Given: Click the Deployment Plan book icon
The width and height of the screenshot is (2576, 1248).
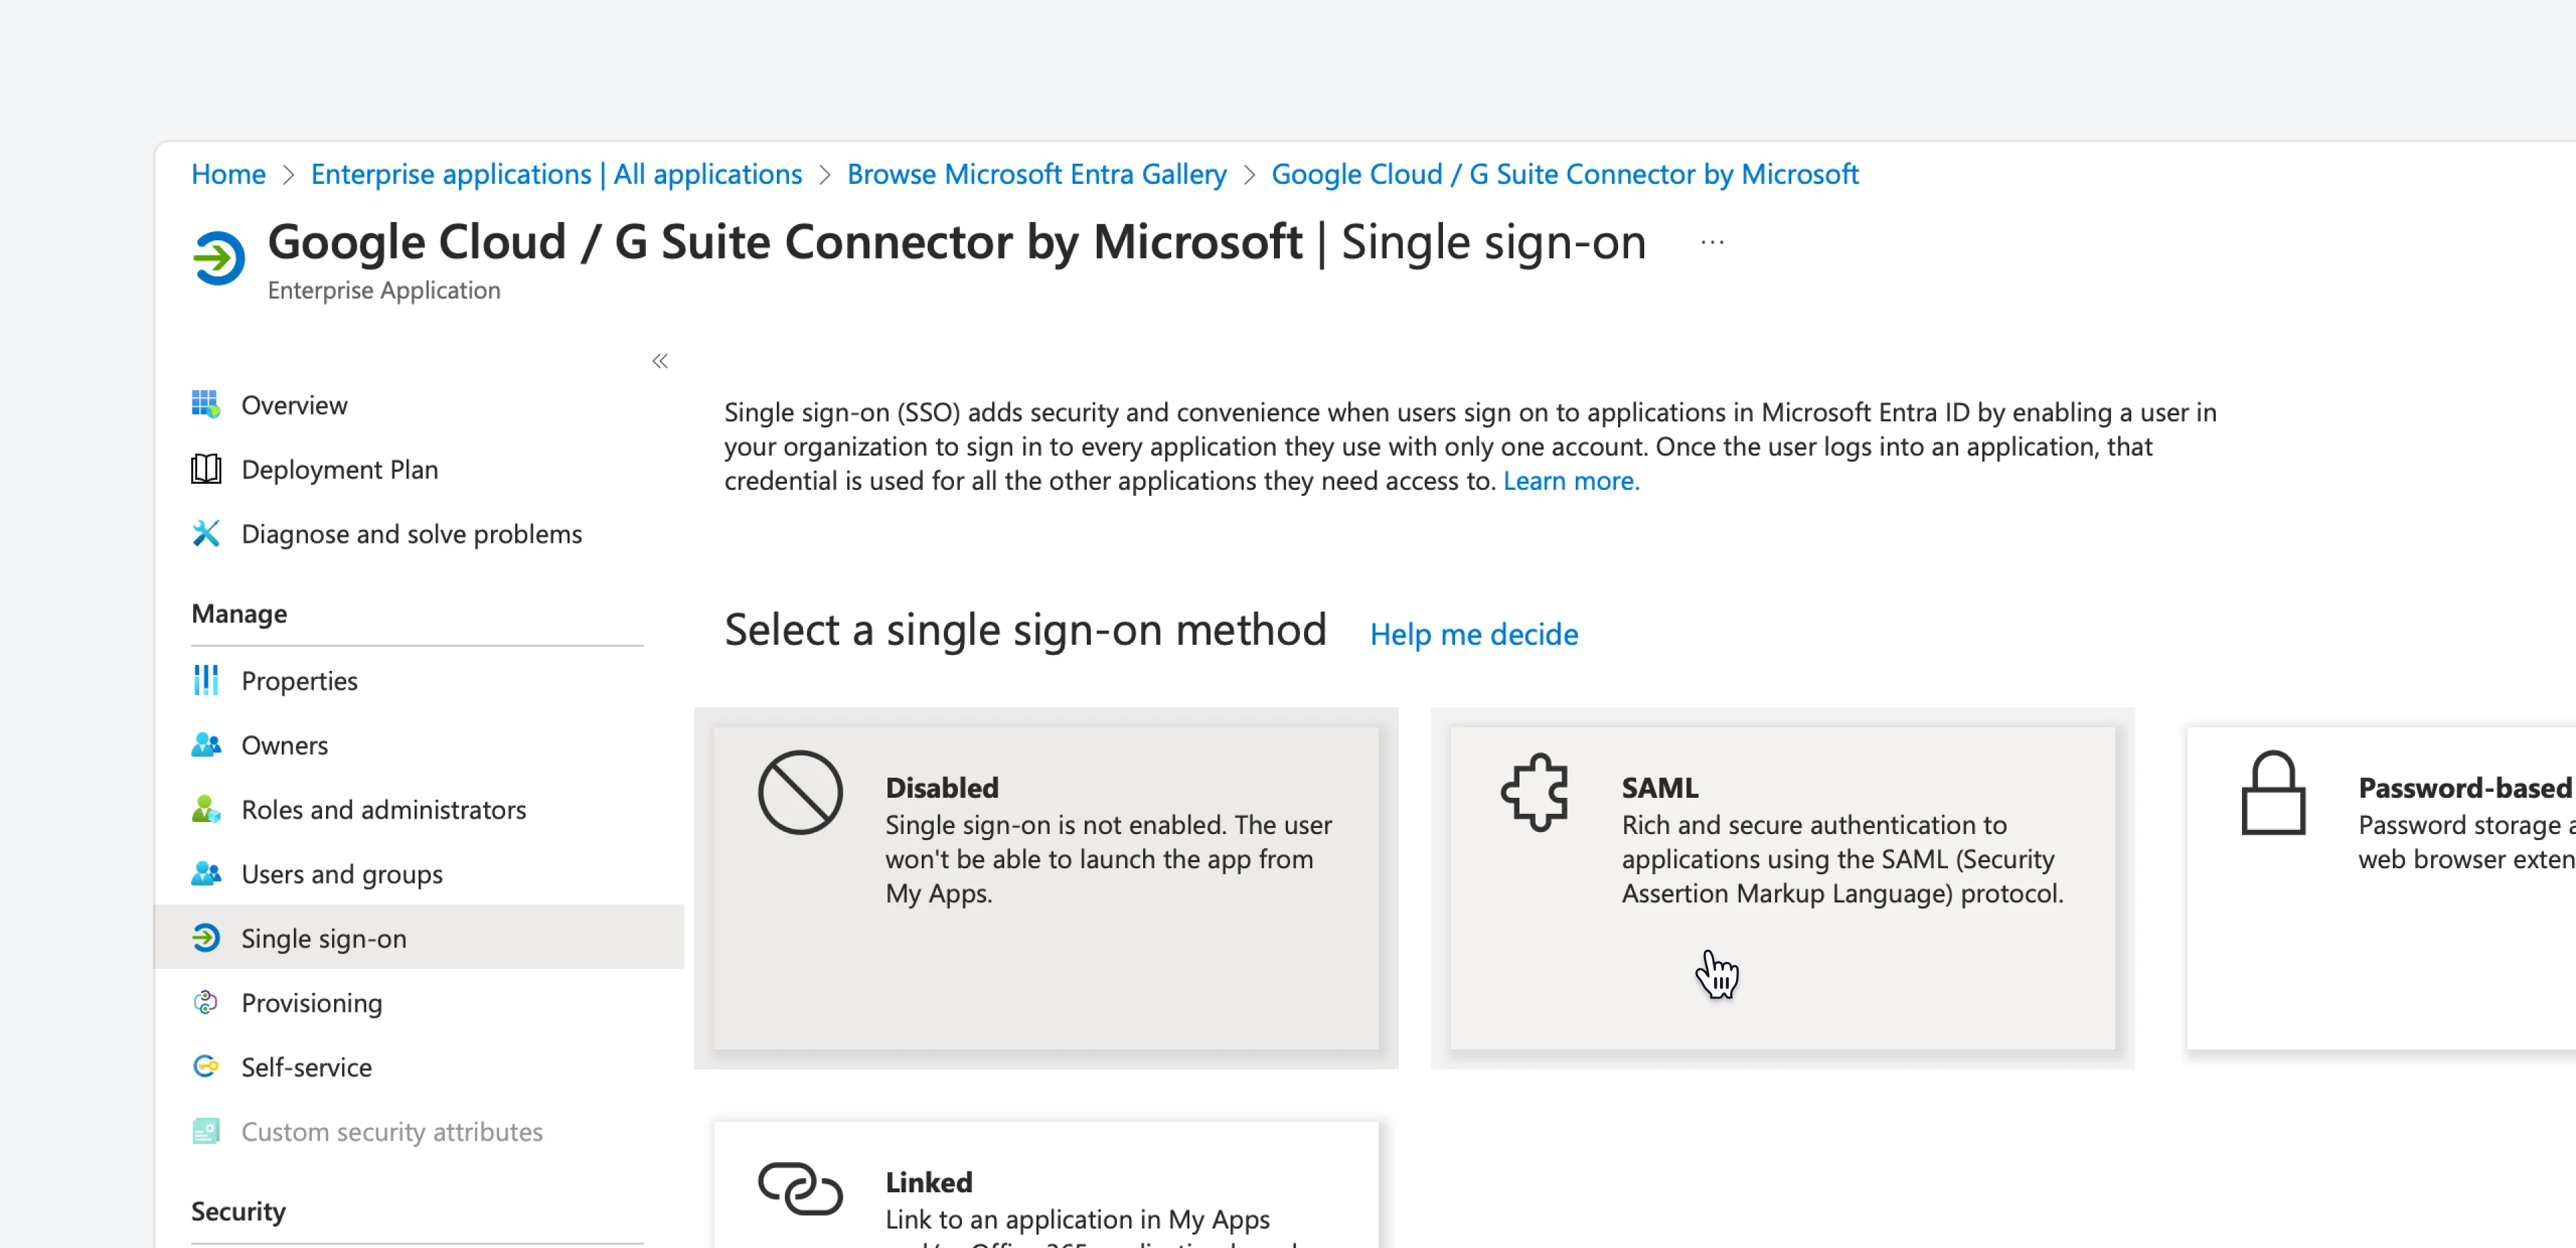Looking at the screenshot, I should 206,468.
